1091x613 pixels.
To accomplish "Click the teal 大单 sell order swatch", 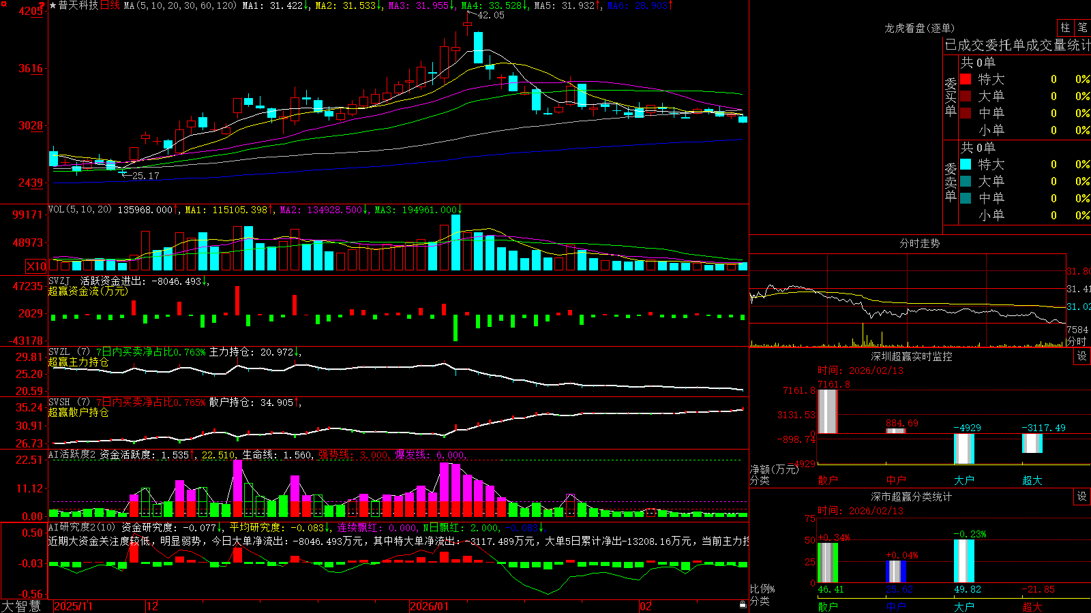I will [x=966, y=181].
